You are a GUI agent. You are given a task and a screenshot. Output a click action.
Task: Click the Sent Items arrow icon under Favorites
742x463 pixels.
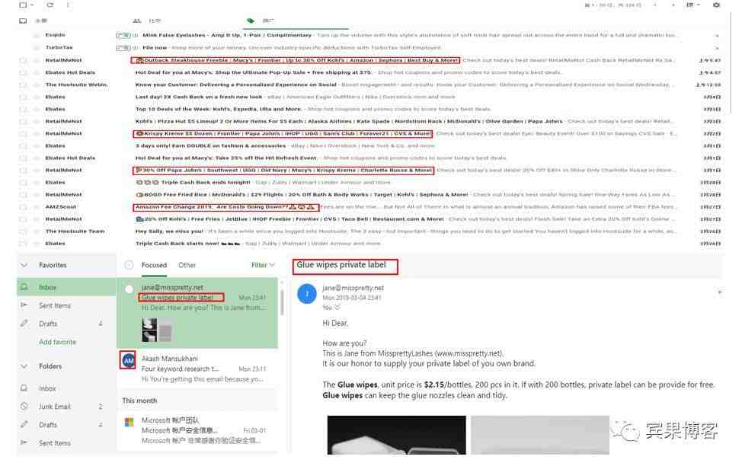24,305
